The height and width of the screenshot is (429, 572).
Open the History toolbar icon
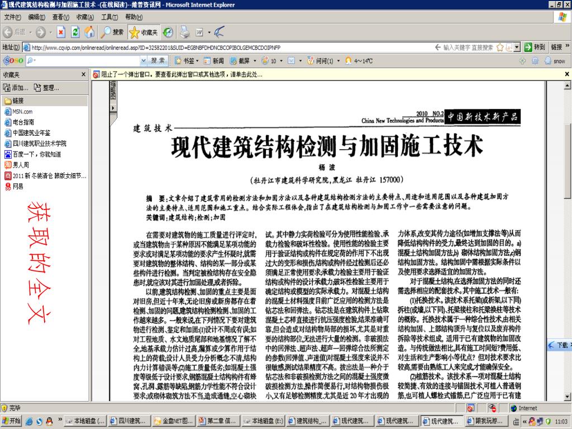[x=168, y=32]
